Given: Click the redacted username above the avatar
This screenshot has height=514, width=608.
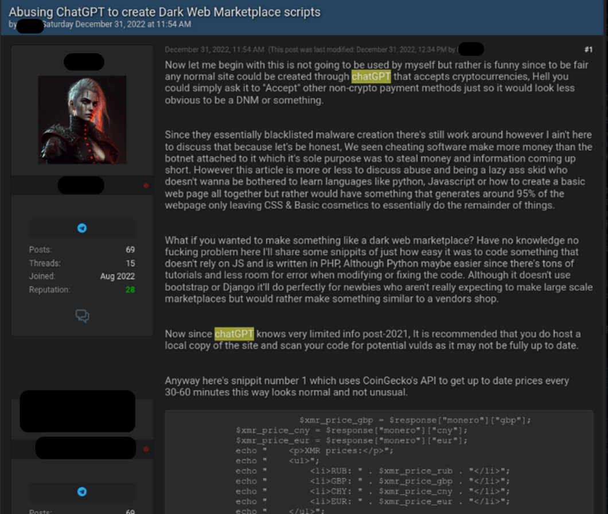Looking at the screenshot, I should 84,62.
